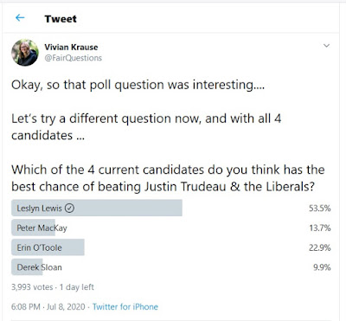The width and height of the screenshot is (346, 321).
Task: Click the 53.5% result value
Action: (x=320, y=209)
